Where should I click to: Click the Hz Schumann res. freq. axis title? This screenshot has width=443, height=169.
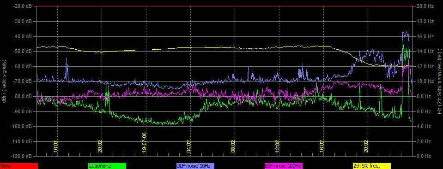click(440, 81)
